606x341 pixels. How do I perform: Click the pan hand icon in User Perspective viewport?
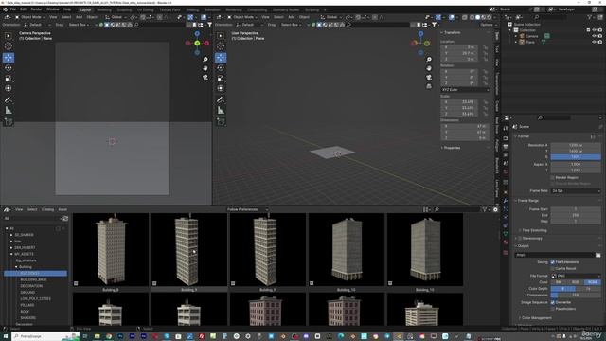(x=429, y=68)
